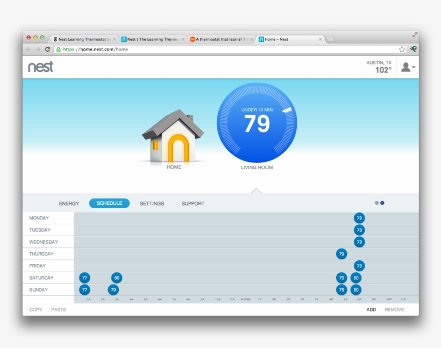Select the first gray page dot
The image size is (441, 348).
click(x=376, y=203)
